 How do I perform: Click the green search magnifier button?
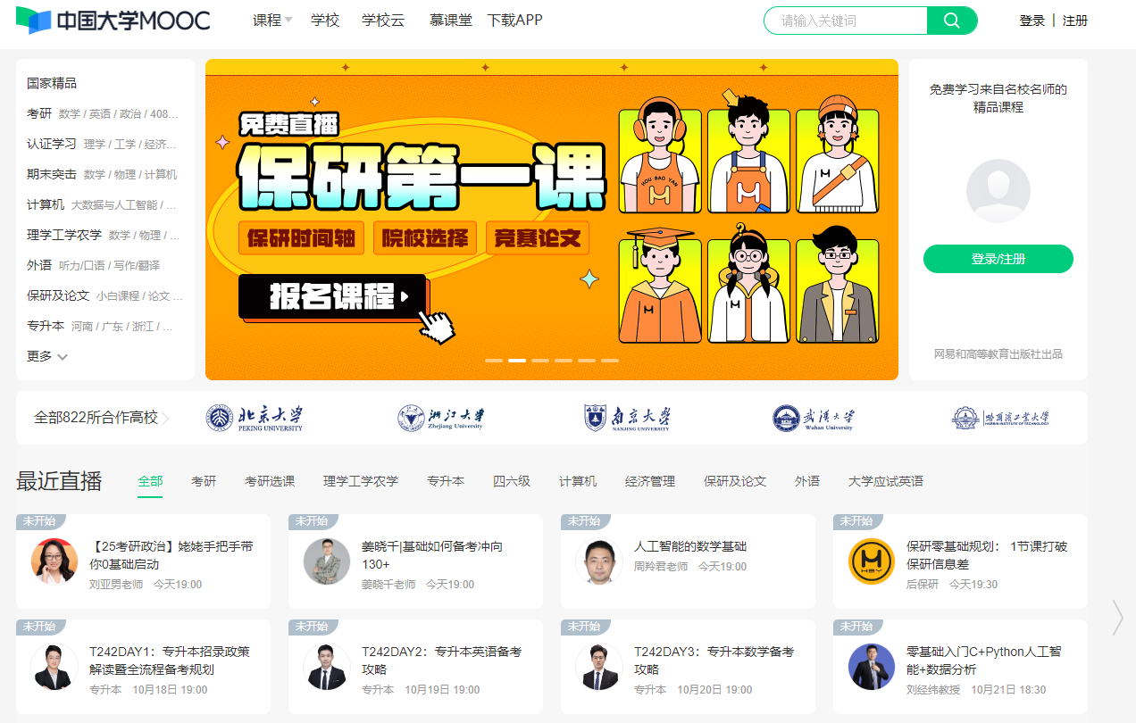pos(952,21)
